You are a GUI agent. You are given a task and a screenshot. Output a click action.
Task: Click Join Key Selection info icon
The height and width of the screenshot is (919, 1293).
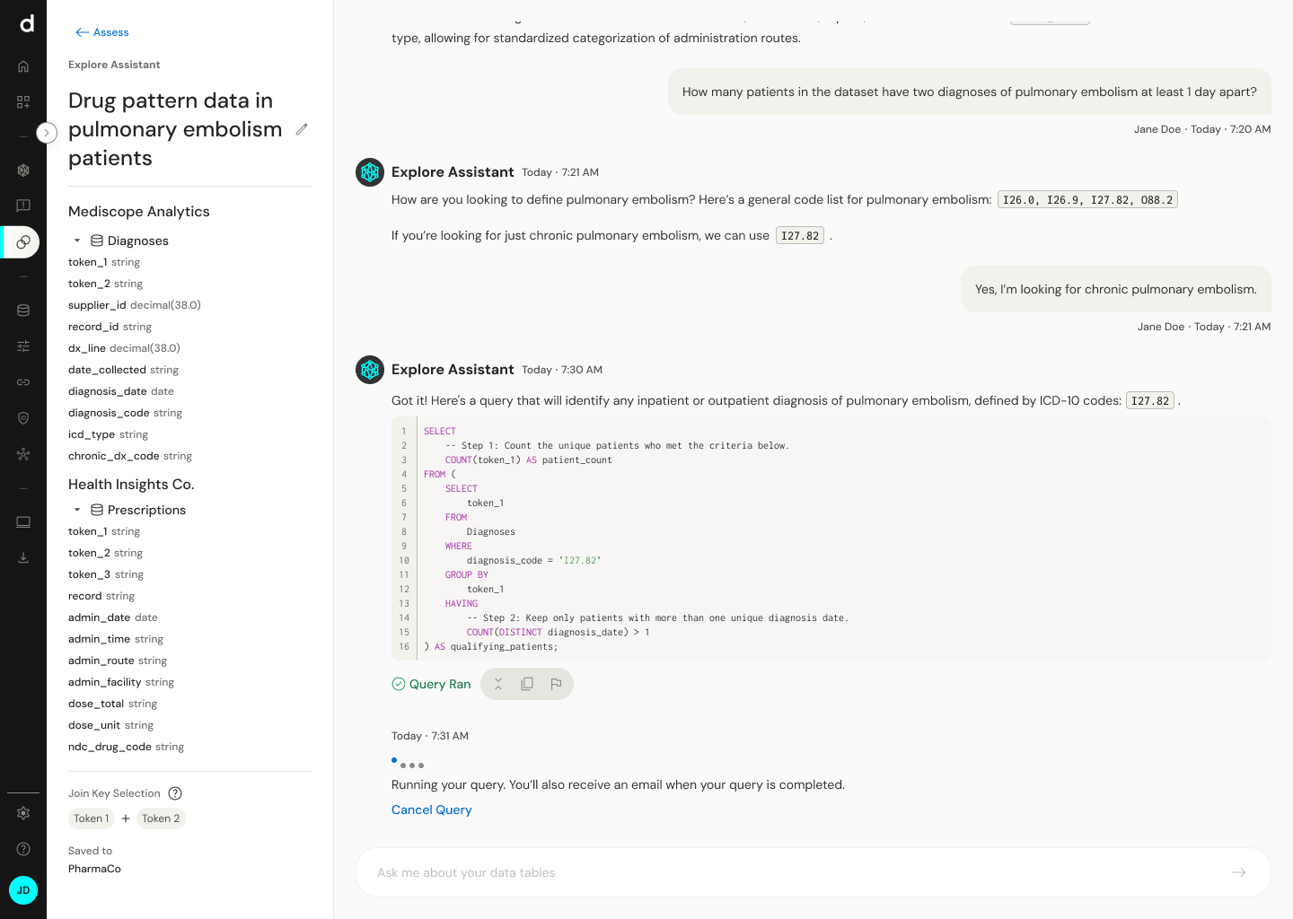coord(175,793)
